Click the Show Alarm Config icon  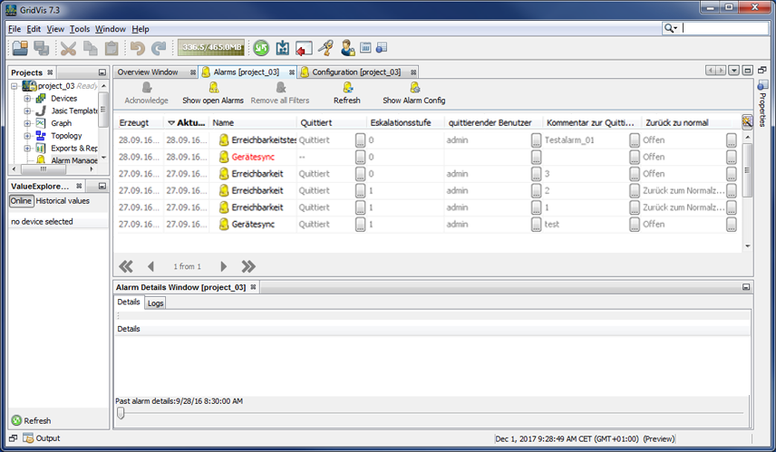pyautogui.click(x=414, y=88)
